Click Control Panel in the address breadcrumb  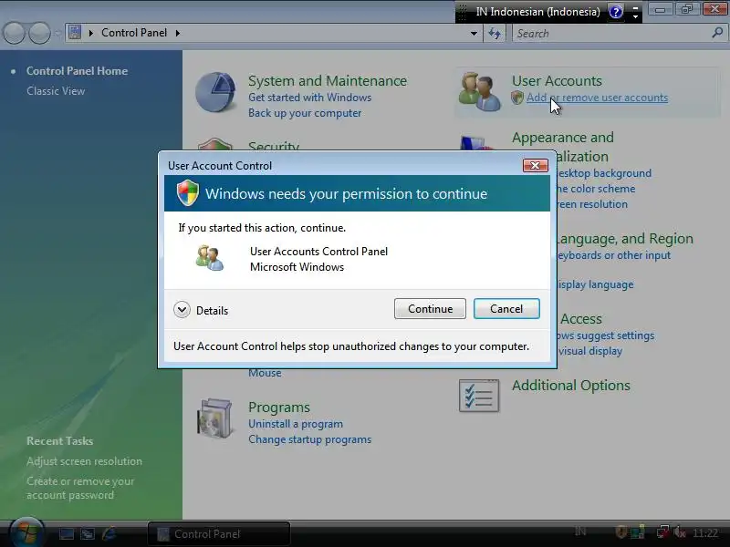point(134,33)
